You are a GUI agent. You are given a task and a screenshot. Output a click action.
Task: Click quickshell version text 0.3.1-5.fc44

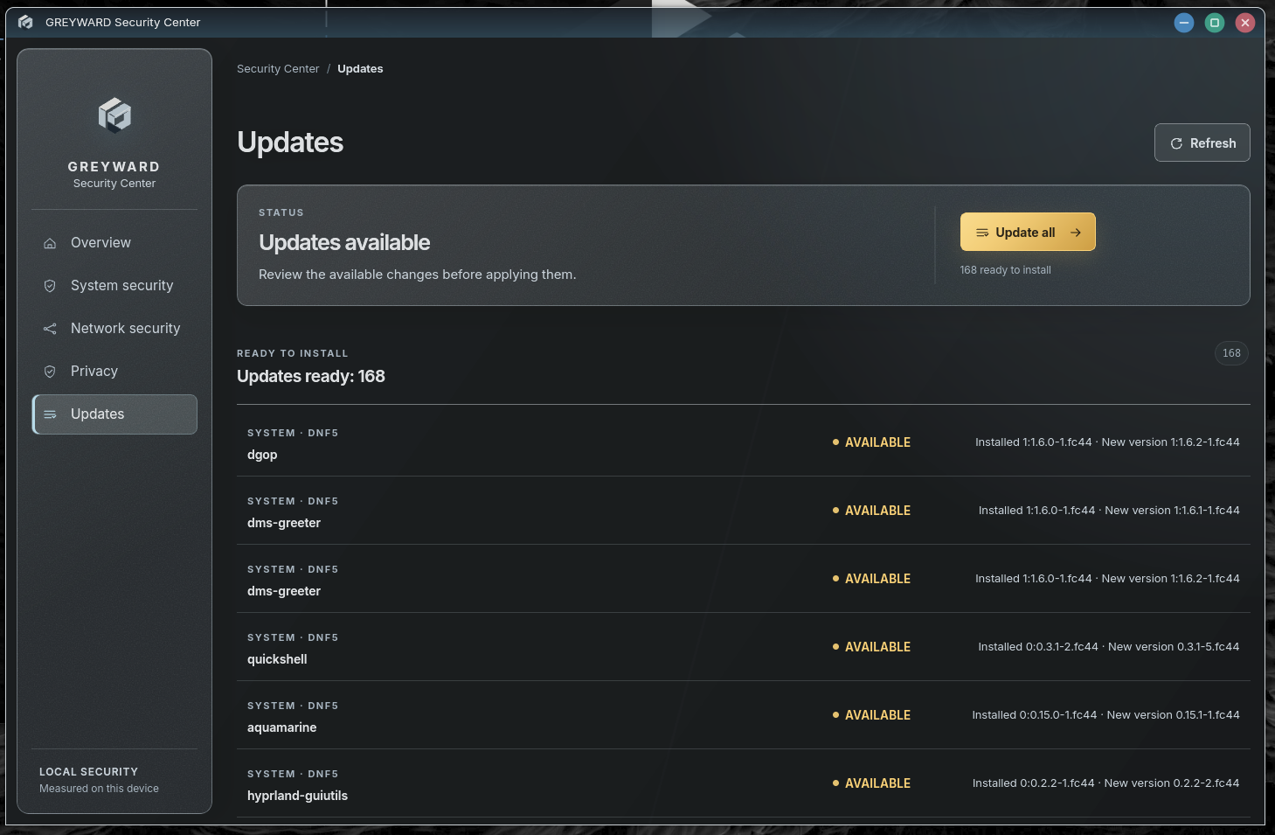[x=1108, y=647]
